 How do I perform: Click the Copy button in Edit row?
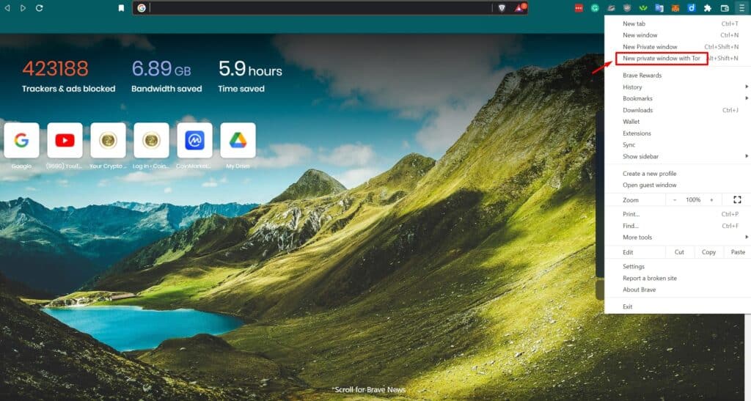(x=708, y=252)
